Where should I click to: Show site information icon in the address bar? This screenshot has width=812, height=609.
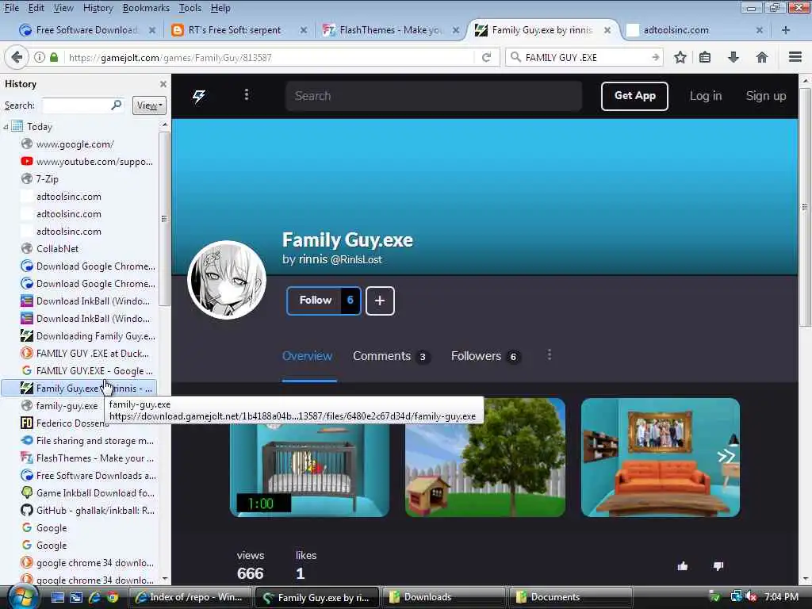tap(40, 57)
